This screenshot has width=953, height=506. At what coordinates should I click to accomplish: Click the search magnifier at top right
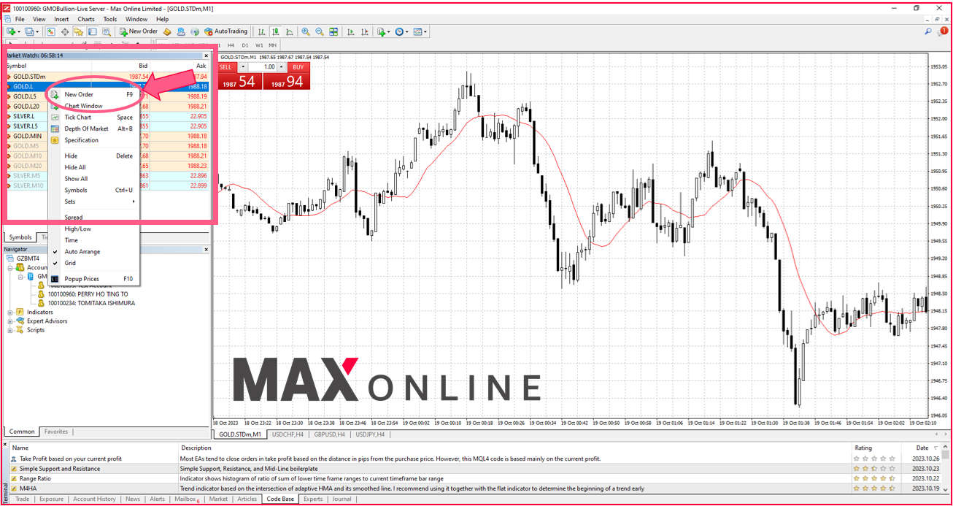[928, 31]
